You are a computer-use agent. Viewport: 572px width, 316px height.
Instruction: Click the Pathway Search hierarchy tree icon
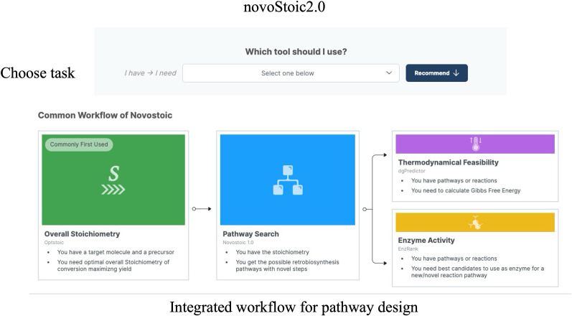click(288, 180)
